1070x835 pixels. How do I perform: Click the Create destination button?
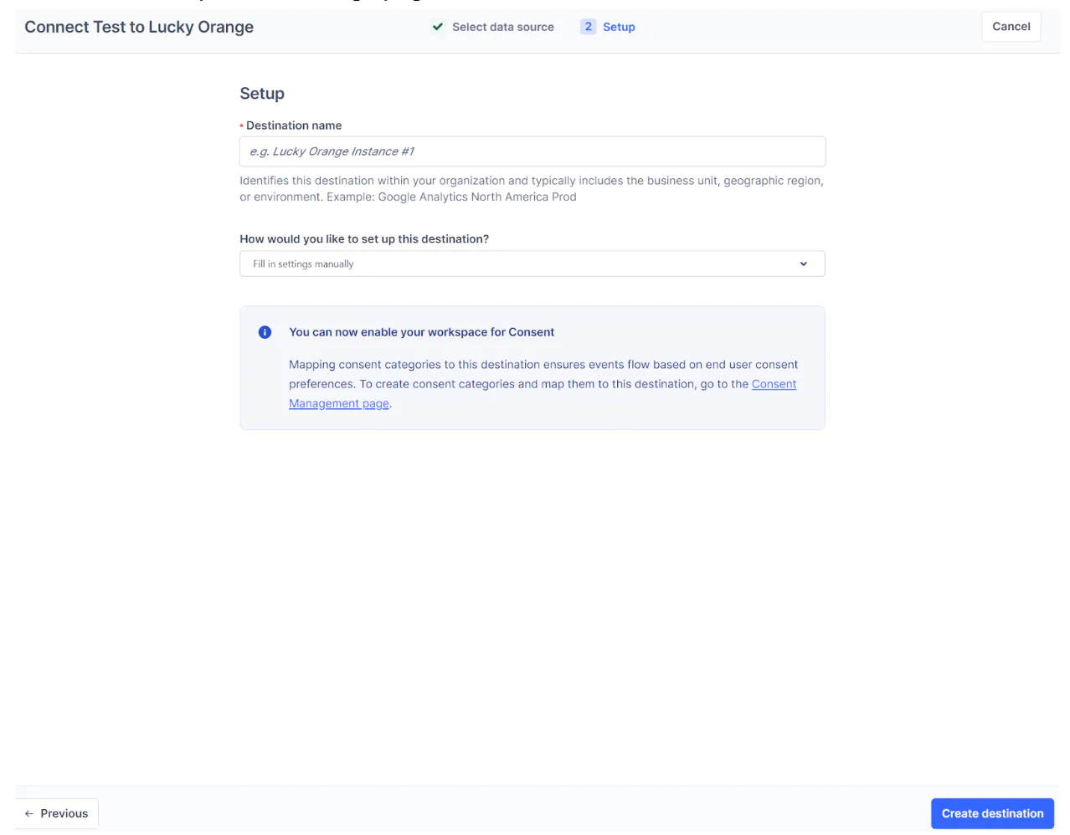(x=991, y=813)
